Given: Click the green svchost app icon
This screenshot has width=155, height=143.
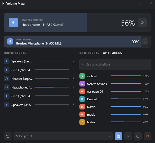Looking at the screenshot, I should tap(82, 76).
